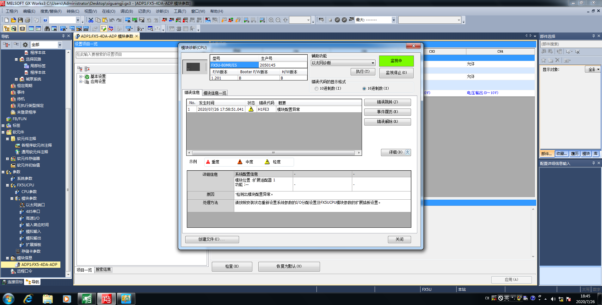Open the 全部 filter dropdown in navigation
The image size is (602, 305).
pos(59,45)
